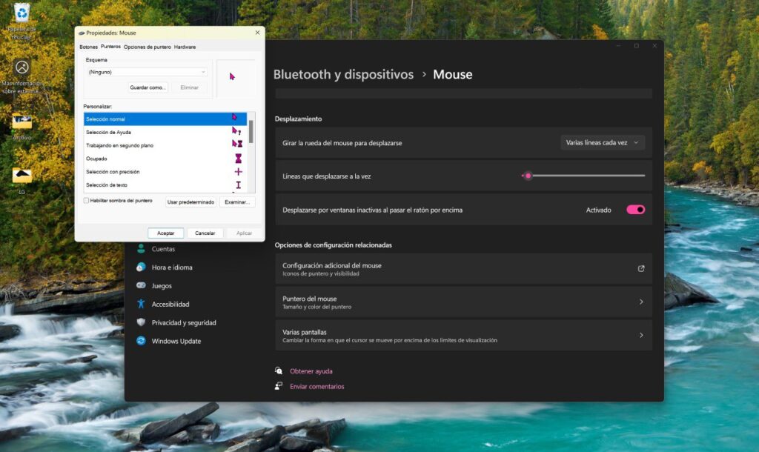Click Usar predeterminado button
This screenshot has height=452, width=759.
click(x=190, y=202)
